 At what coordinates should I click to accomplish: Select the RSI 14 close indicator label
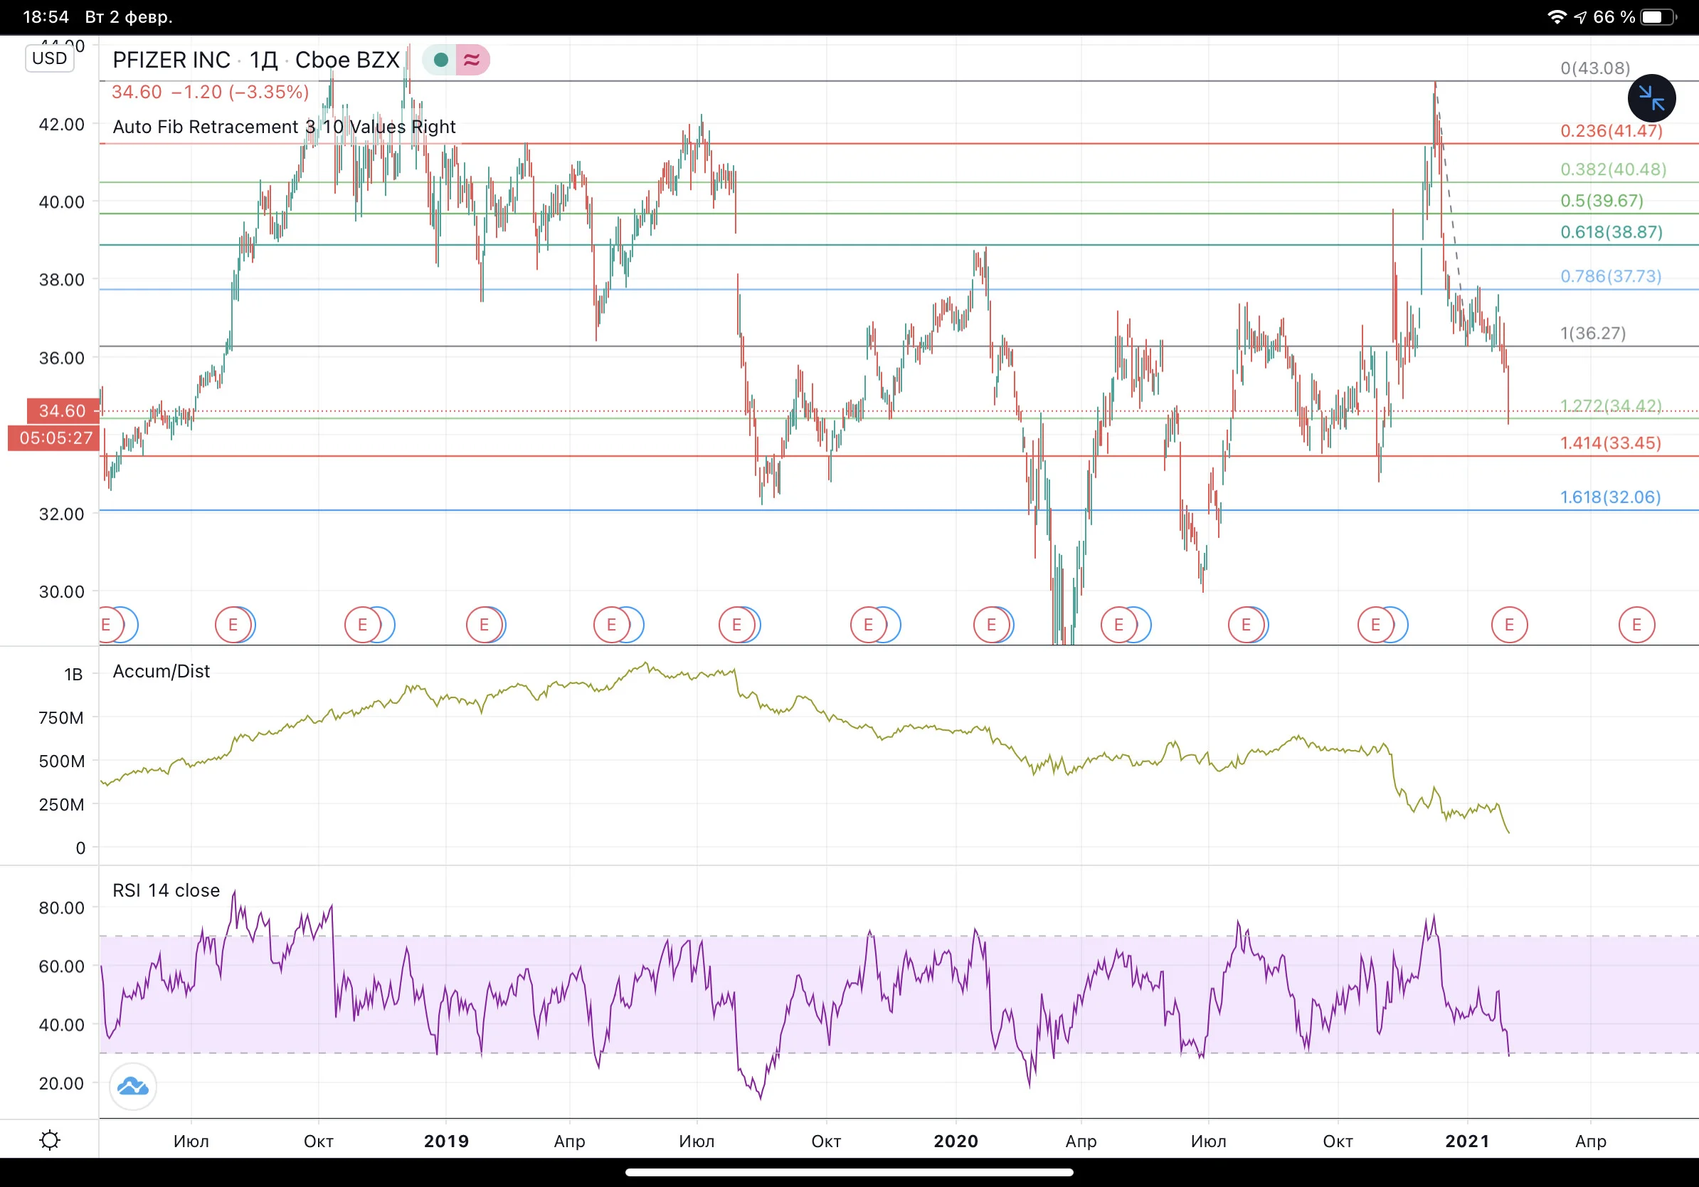pos(166,890)
